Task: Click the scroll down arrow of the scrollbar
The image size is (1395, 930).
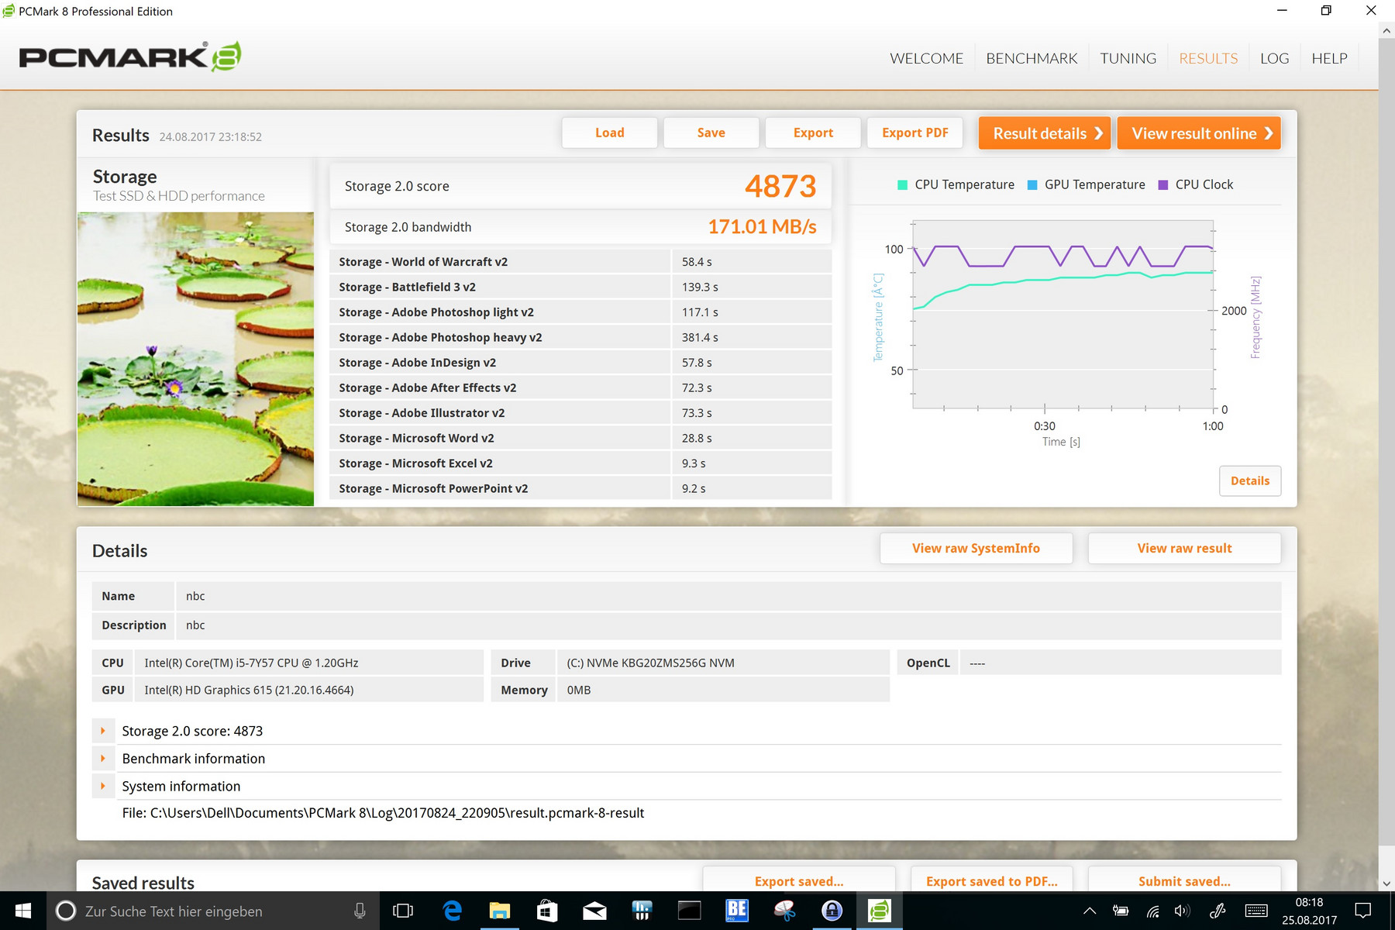Action: pyautogui.click(x=1386, y=883)
